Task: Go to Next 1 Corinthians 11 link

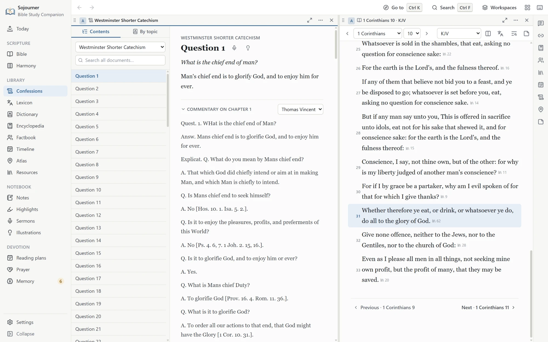Action: (x=488, y=308)
